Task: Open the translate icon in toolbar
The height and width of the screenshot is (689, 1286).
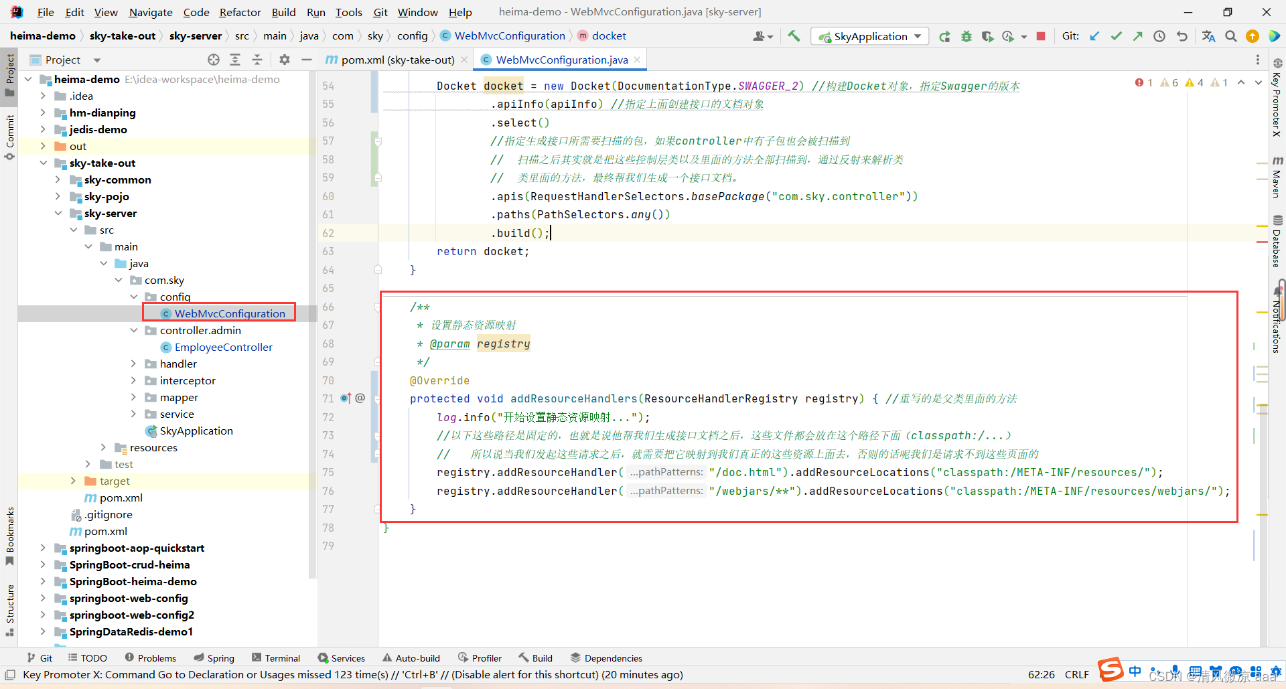Action: (1208, 36)
